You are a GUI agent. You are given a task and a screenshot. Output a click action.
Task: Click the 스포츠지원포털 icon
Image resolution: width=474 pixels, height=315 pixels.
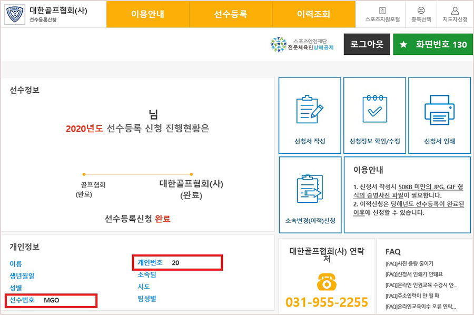pyautogui.click(x=382, y=11)
